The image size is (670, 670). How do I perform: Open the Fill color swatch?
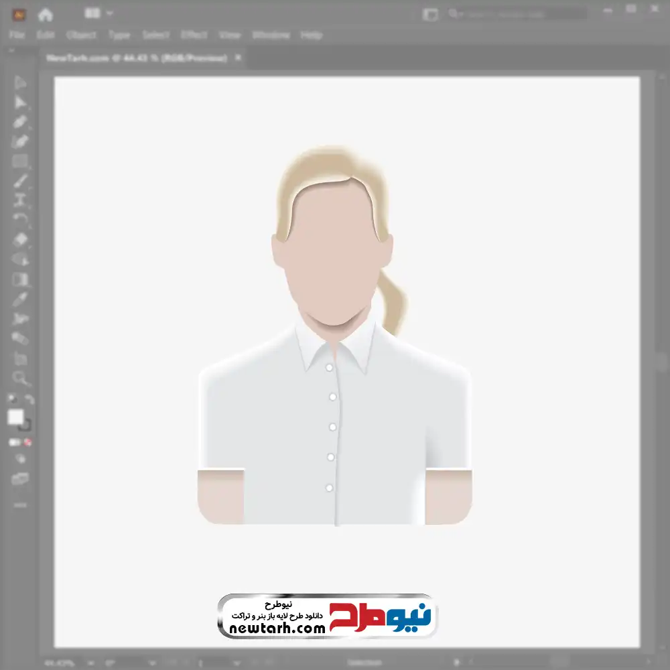(16, 417)
